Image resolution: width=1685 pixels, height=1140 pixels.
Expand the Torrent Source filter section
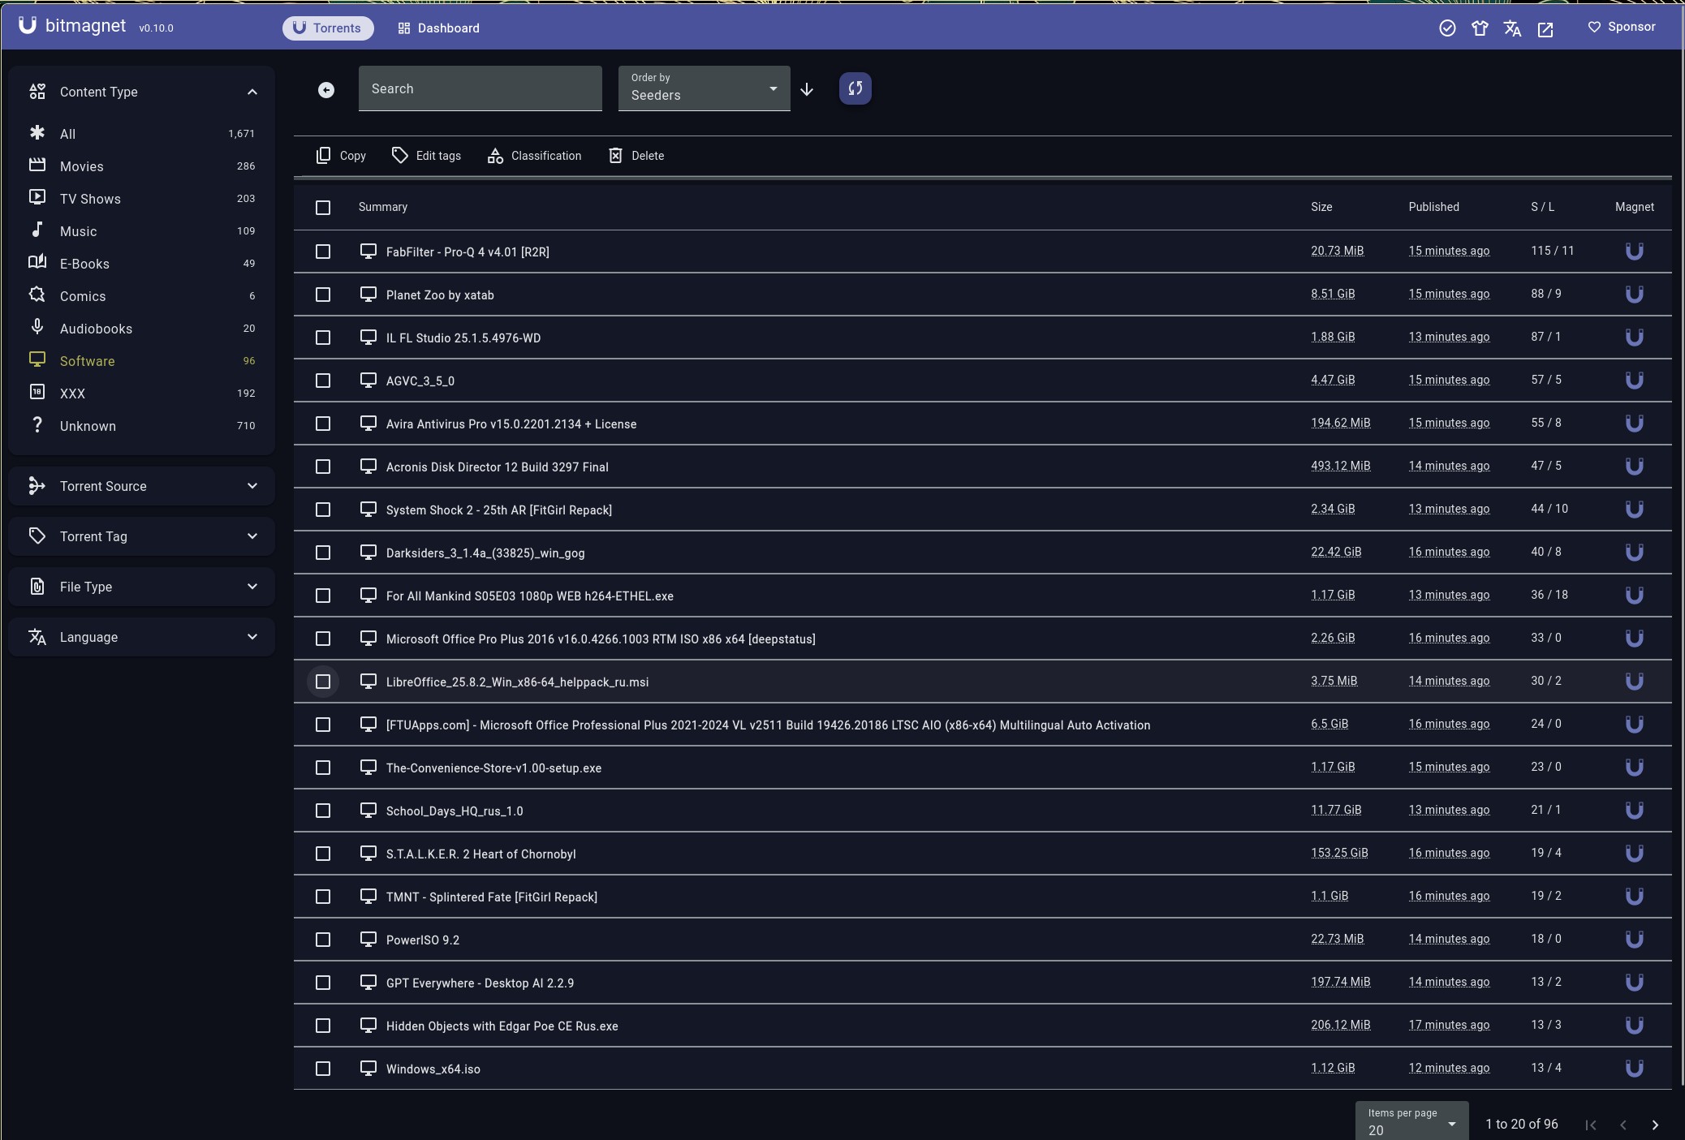click(x=142, y=486)
